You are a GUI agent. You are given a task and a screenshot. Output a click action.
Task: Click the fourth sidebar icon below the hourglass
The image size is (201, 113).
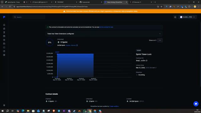(4, 36)
